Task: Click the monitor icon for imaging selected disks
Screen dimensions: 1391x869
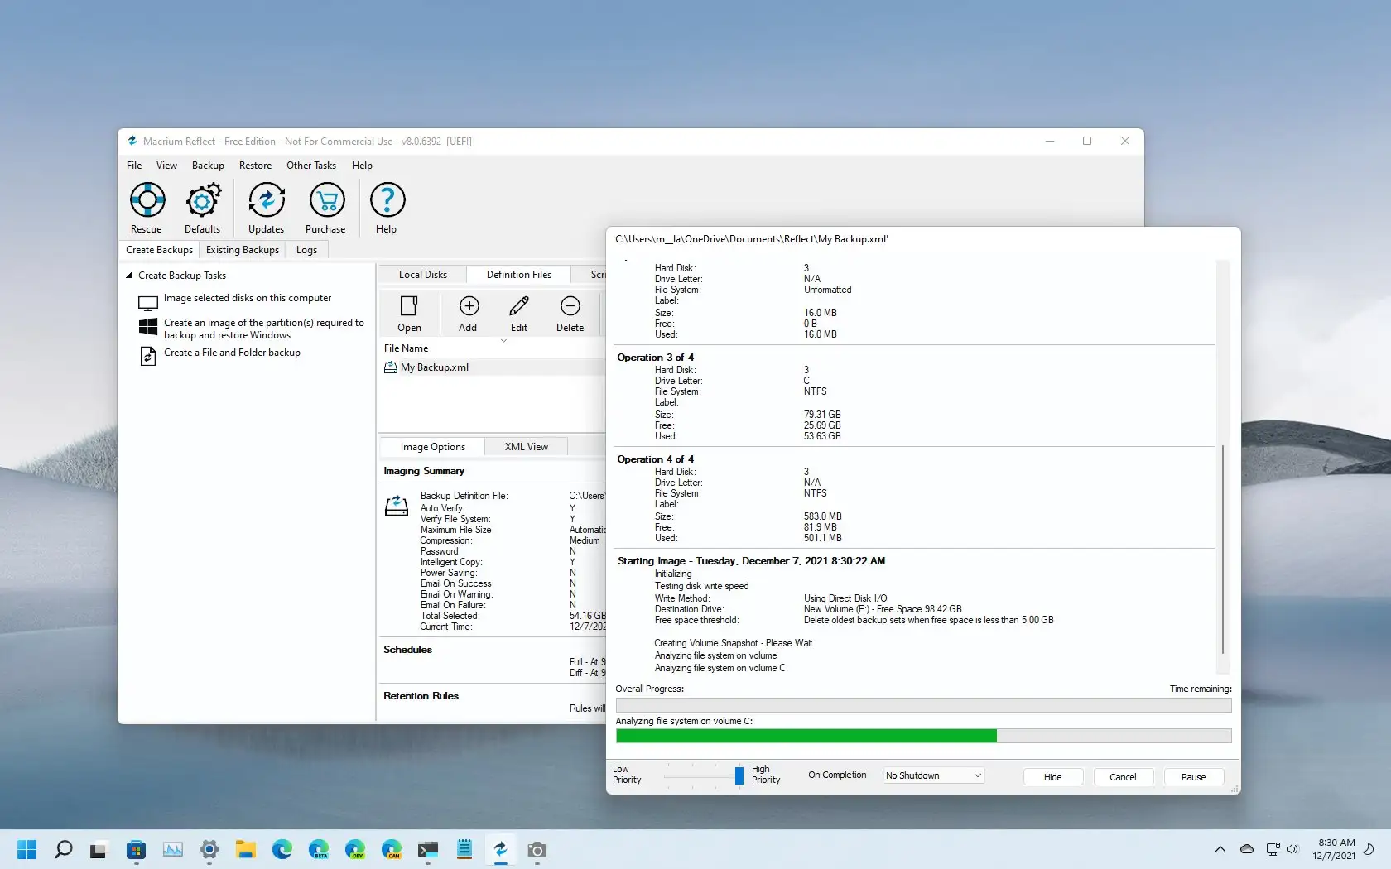Action: coord(148,303)
